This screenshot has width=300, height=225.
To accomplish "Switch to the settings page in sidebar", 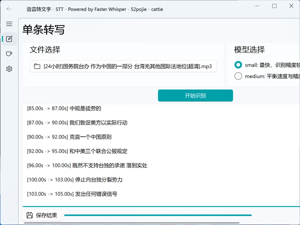I will point(9,69).
